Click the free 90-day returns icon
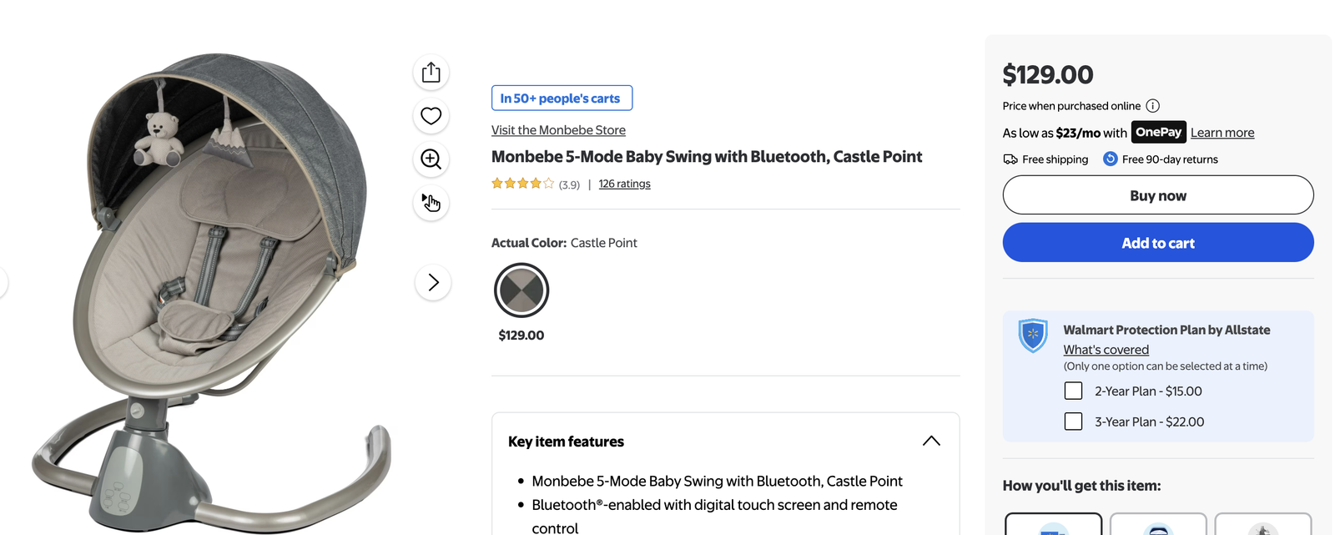This screenshot has height=535, width=1335. tap(1111, 159)
